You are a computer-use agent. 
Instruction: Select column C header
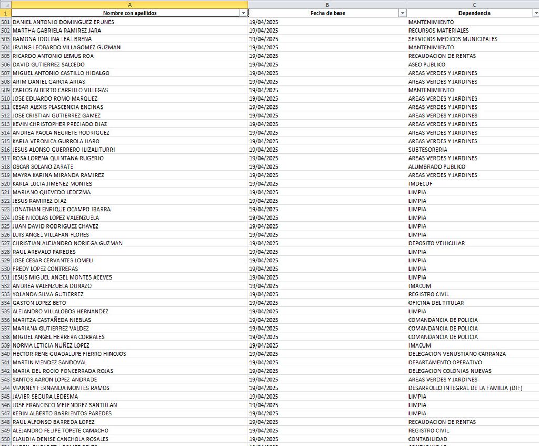[x=473, y=5]
